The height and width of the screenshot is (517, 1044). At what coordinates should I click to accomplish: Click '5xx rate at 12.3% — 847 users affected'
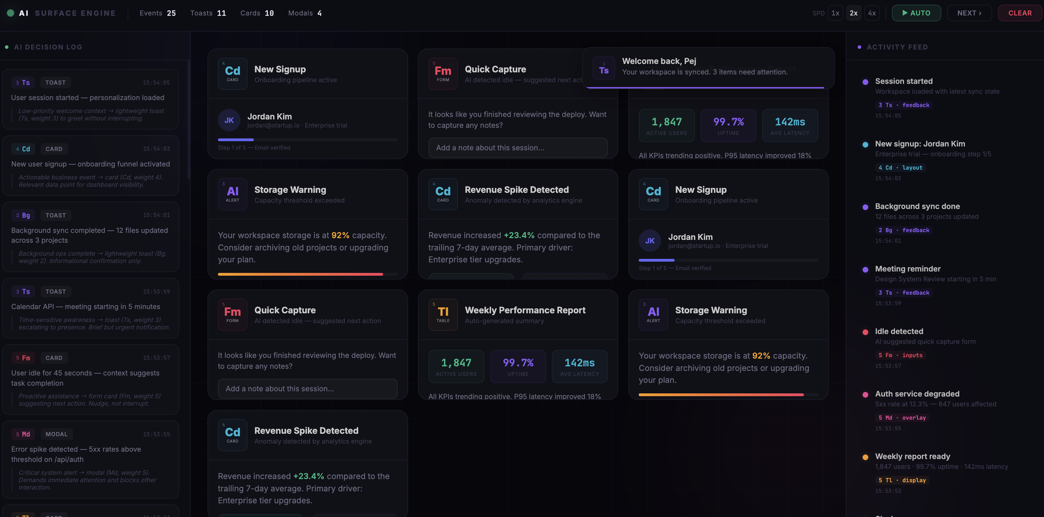tap(935, 404)
